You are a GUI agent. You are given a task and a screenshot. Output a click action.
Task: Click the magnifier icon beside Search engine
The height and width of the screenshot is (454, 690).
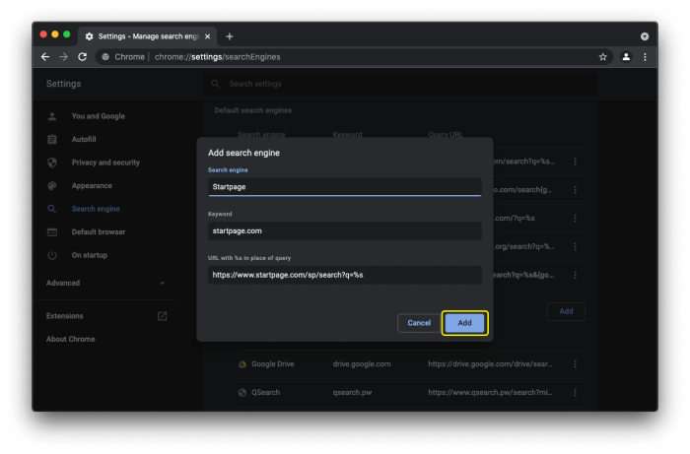(x=52, y=209)
